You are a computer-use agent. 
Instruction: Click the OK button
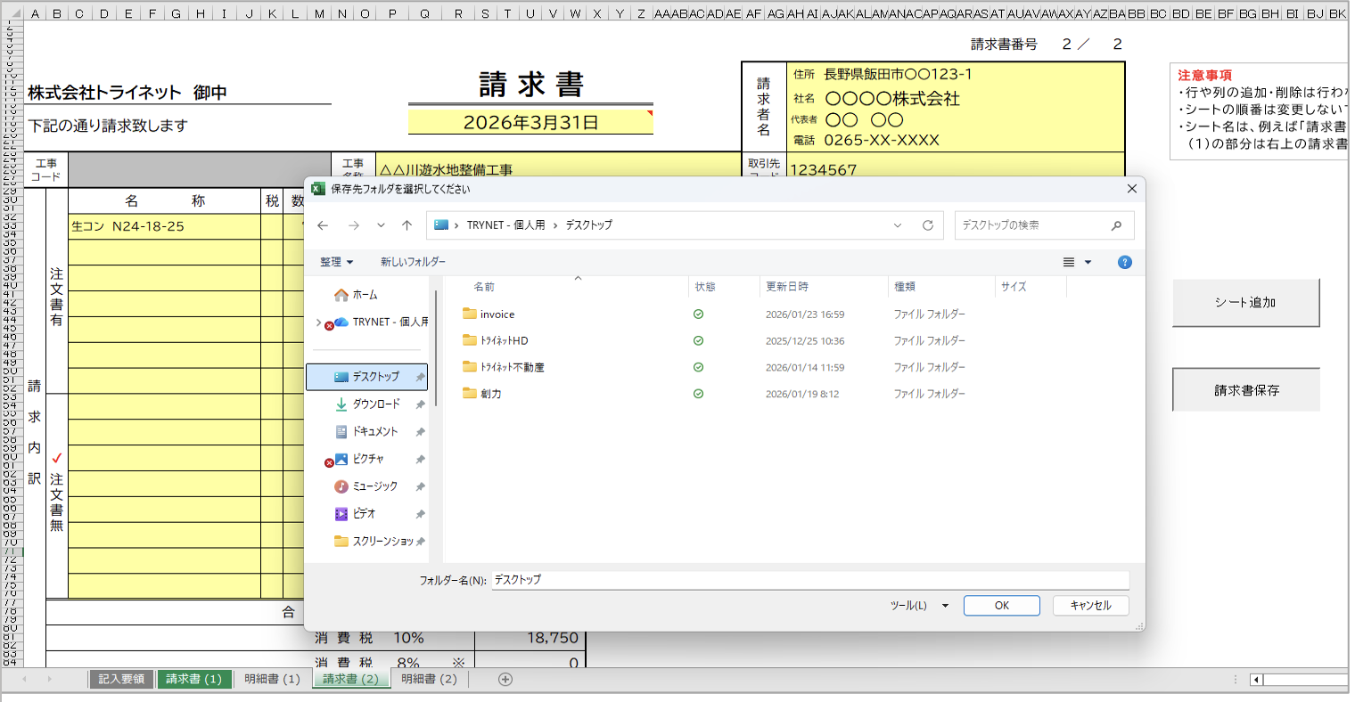pyautogui.click(x=1001, y=606)
